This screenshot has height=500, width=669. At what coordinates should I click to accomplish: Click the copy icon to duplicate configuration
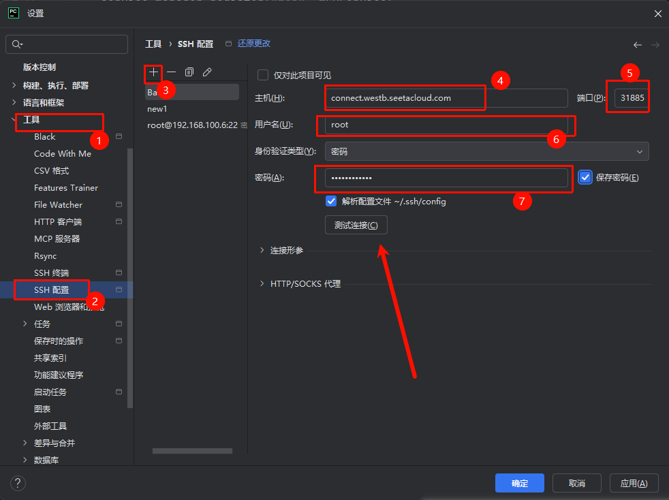(189, 72)
